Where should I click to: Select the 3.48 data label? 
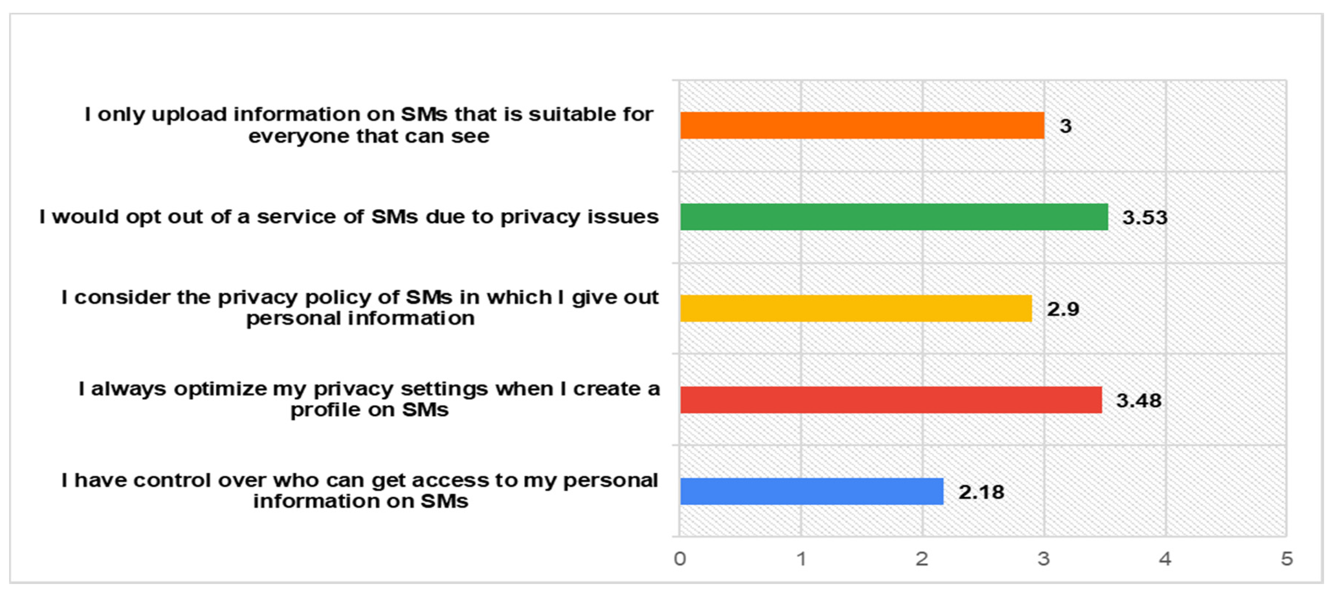[1138, 401]
